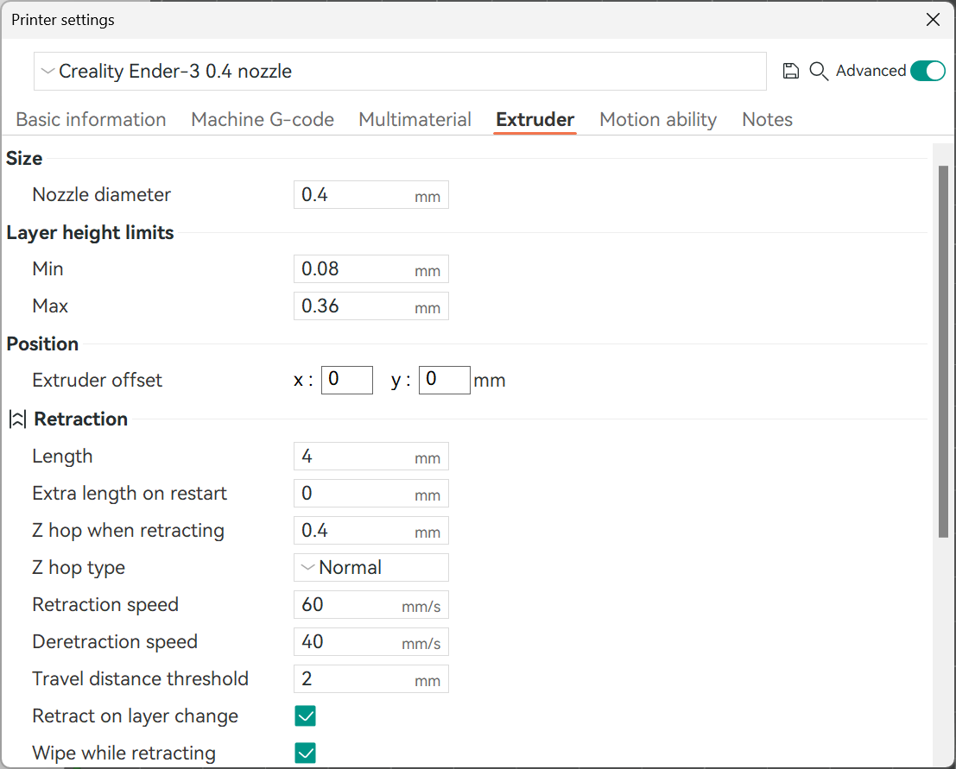Open the Notes tab

[768, 119]
